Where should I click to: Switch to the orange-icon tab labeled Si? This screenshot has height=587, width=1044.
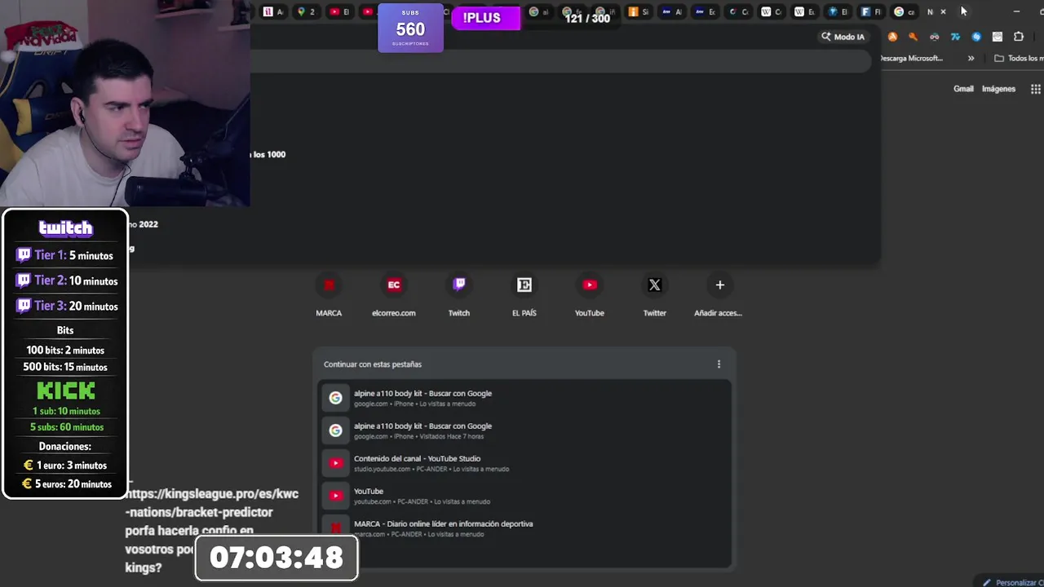(x=639, y=11)
